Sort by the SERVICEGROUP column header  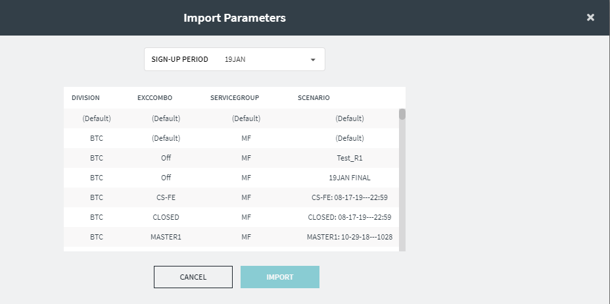[x=235, y=97]
